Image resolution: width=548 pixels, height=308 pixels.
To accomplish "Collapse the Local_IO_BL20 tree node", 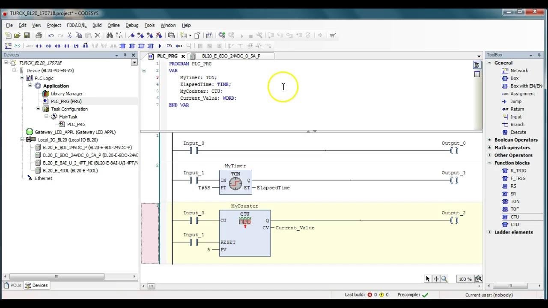I will (22, 140).
